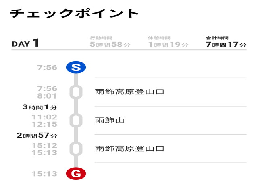Click the 8:01 trailhead departure time

47,96
